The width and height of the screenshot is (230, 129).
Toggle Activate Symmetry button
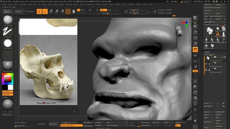point(72,125)
